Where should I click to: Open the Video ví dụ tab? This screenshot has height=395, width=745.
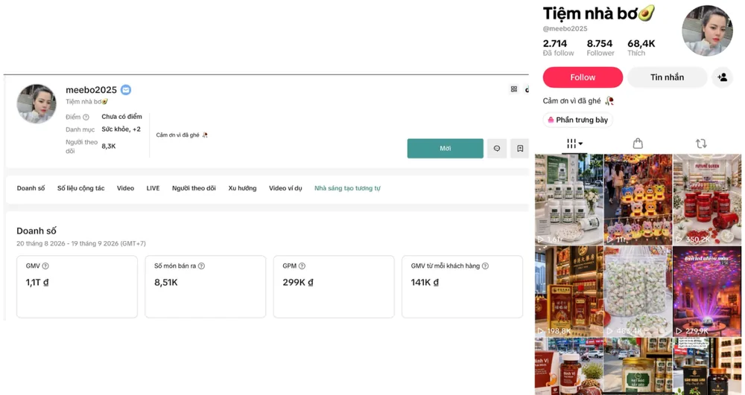click(285, 188)
